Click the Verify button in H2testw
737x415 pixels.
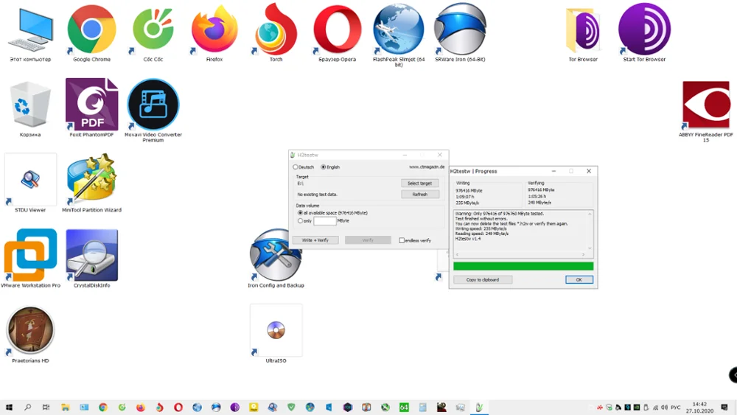pyautogui.click(x=368, y=240)
